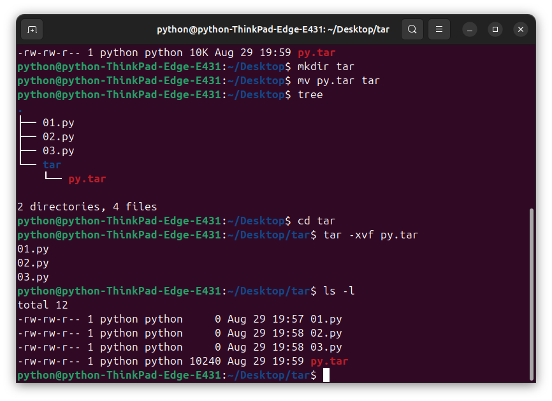Click the 10240 file size value
552x401 pixels.
[205, 361]
